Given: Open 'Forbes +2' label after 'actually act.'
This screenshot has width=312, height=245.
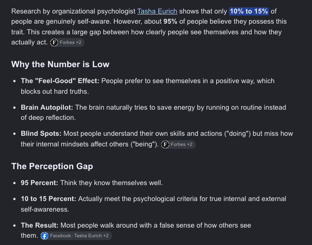Looking at the screenshot, I should click(67, 43).
